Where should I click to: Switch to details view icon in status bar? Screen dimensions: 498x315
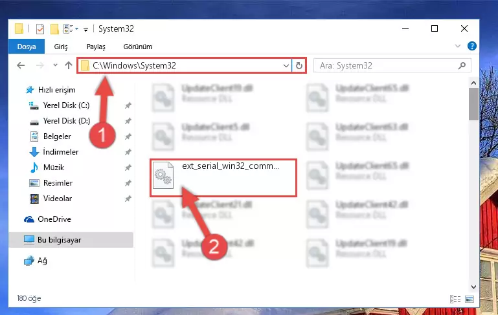[455, 299]
